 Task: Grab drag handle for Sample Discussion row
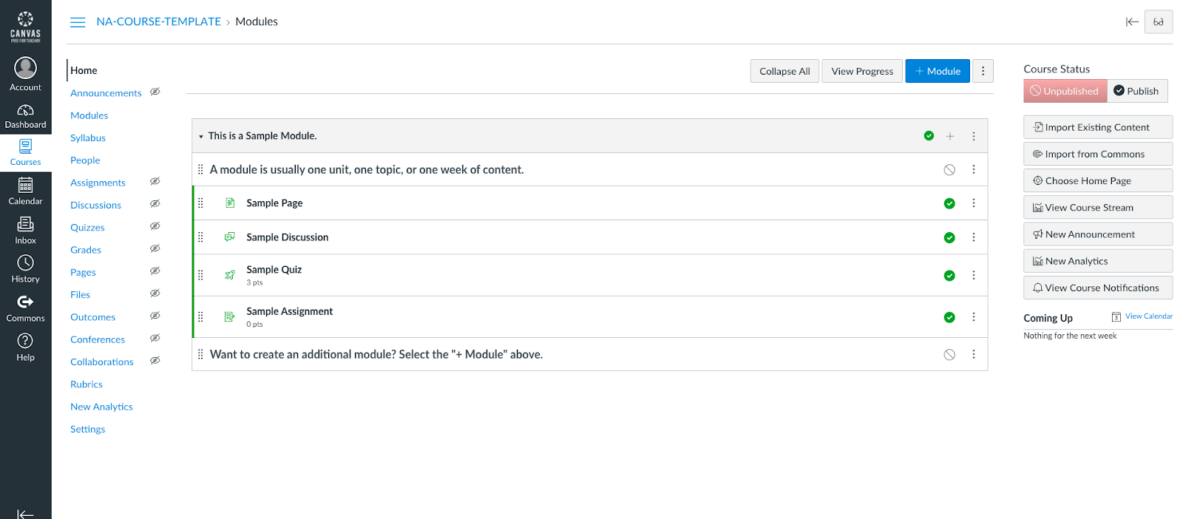(200, 237)
